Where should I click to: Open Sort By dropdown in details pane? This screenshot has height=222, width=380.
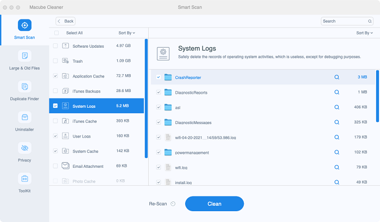[x=364, y=33]
